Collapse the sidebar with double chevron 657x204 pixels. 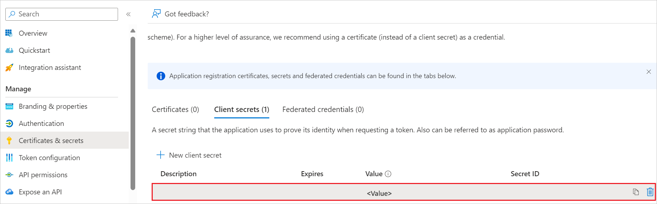tap(128, 14)
